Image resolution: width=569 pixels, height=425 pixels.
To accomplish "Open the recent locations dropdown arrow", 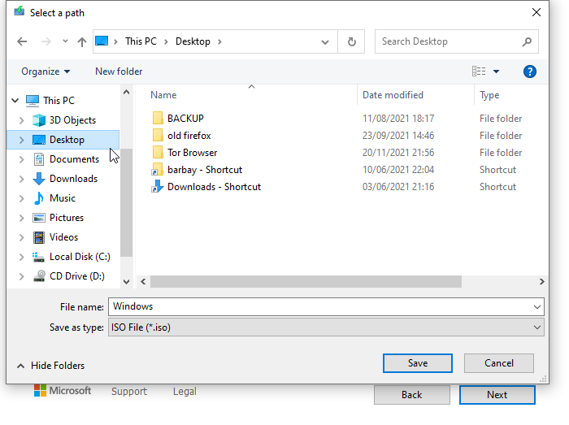I will tap(65, 41).
